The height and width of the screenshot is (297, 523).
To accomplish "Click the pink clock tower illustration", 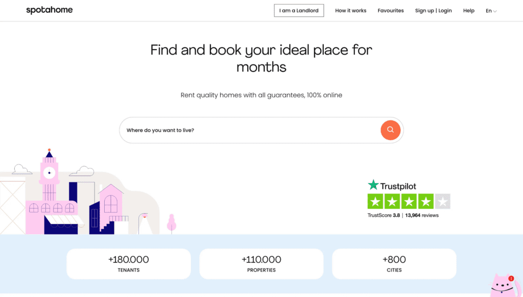I will pyautogui.click(x=49, y=176).
